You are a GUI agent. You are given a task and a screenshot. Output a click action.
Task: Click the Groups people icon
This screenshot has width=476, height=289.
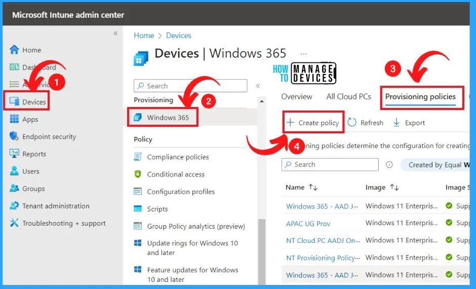(x=14, y=188)
